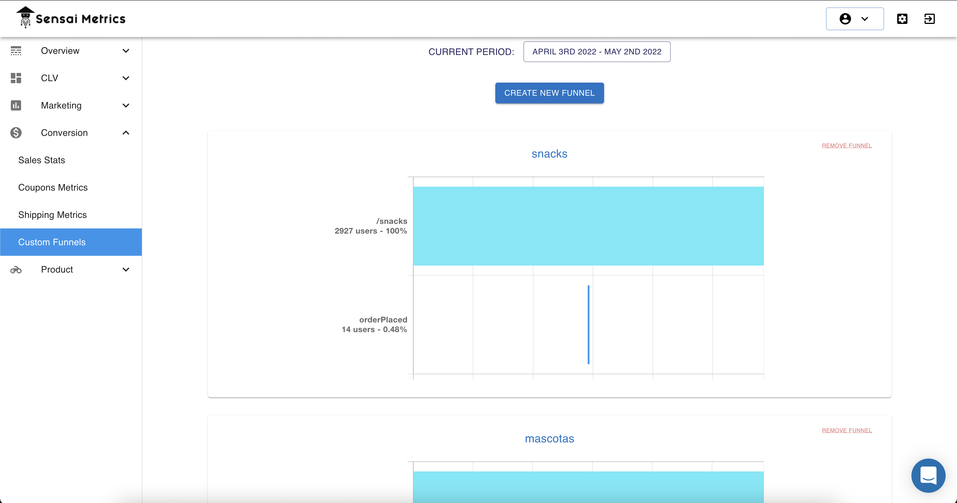
Task: Click '14 users - 0.48%' label
Action: pos(374,330)
